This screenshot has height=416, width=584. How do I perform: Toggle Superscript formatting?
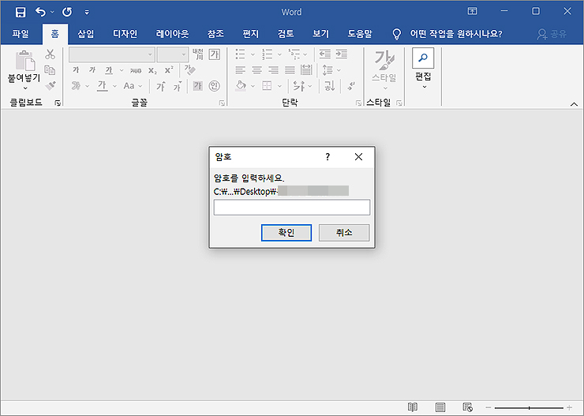tap(169, 70)
